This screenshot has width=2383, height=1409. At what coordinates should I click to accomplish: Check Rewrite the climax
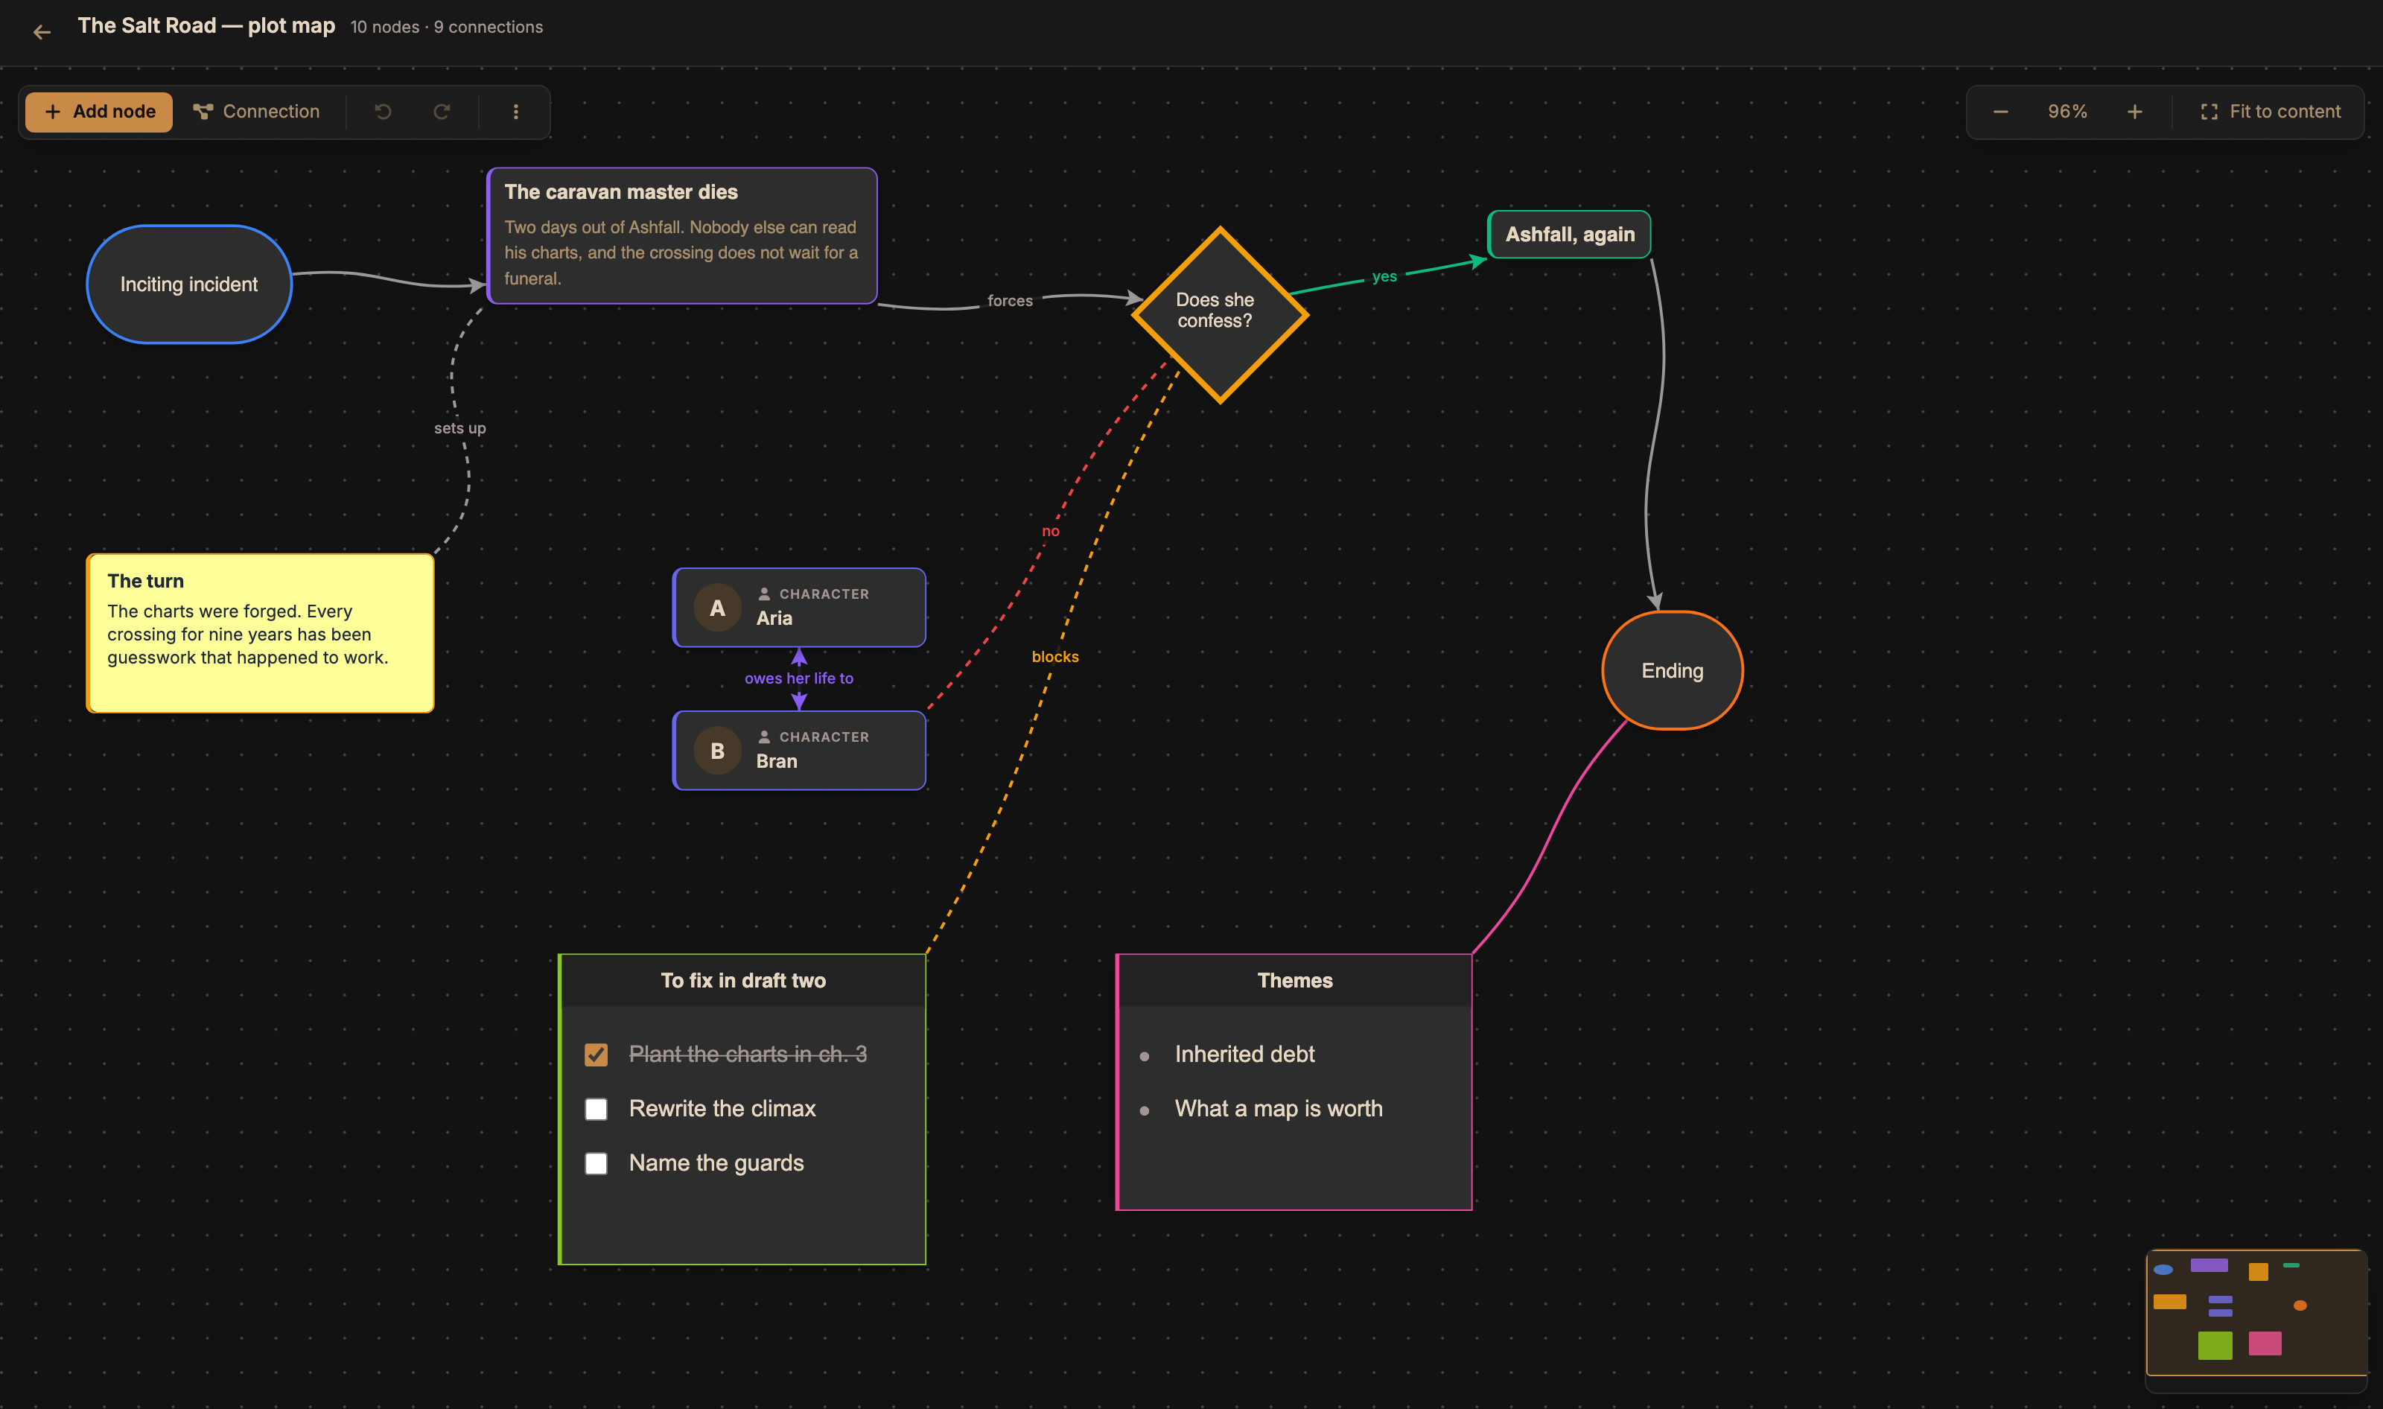click(x=596, y=1109)
